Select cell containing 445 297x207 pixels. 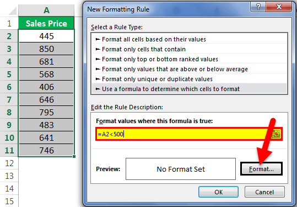[46, 36]
